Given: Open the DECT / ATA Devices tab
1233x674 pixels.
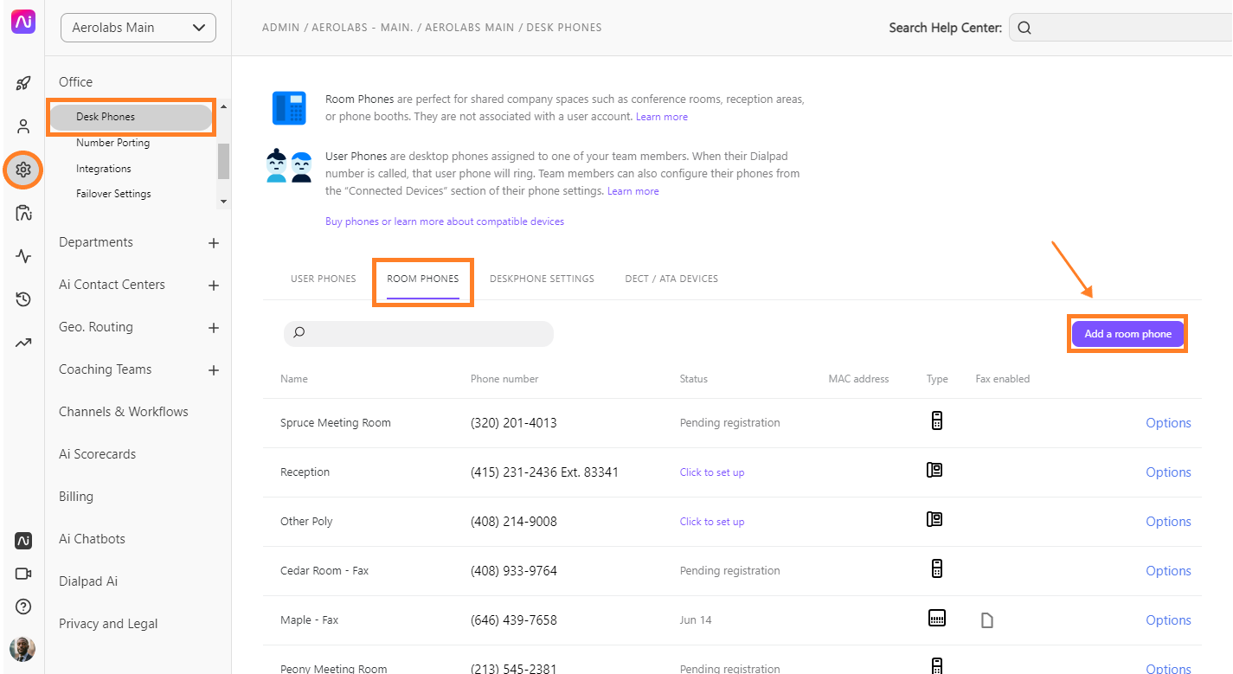Looking at the screenshot, I should [x=671, y=279].
